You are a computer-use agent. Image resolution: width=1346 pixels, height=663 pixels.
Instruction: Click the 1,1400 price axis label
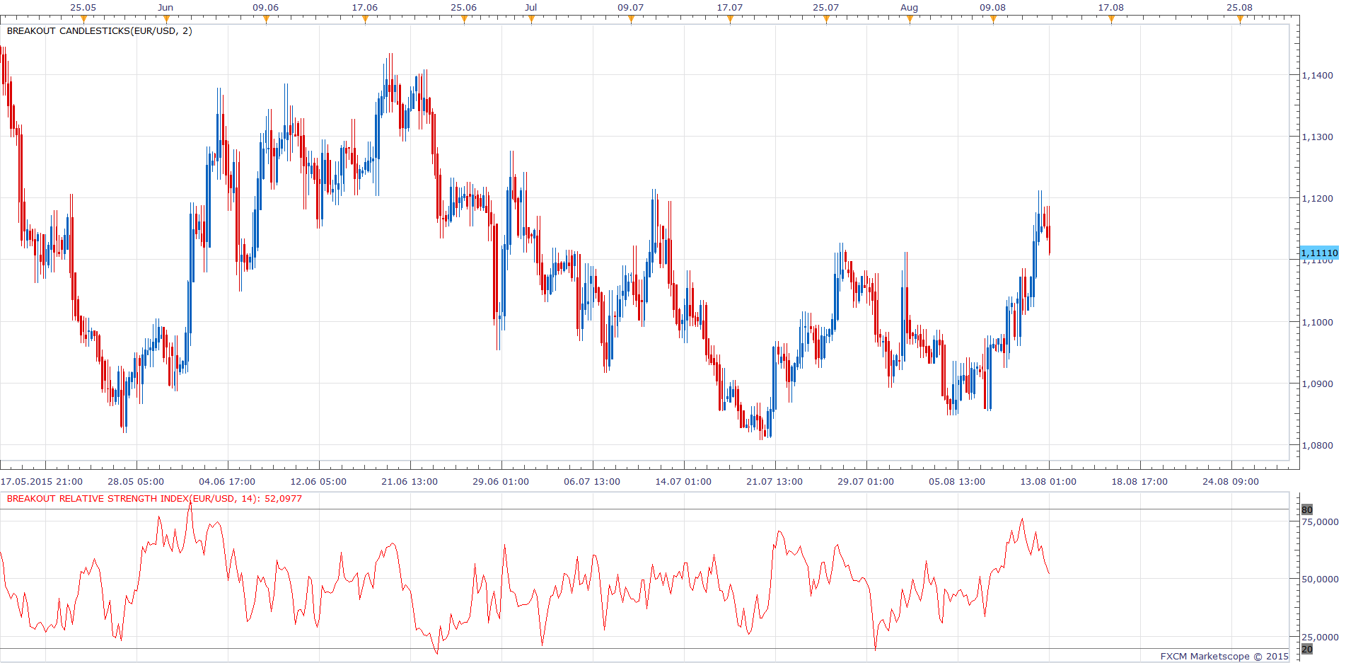tap(1317, 75)
